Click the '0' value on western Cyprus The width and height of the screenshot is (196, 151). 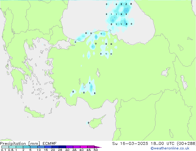pos(88,123)
